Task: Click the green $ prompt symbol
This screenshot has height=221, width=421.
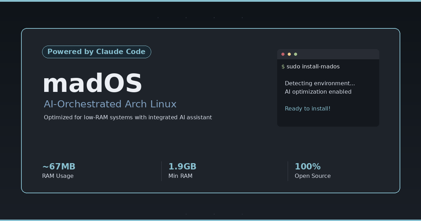Action: point(283,67)
